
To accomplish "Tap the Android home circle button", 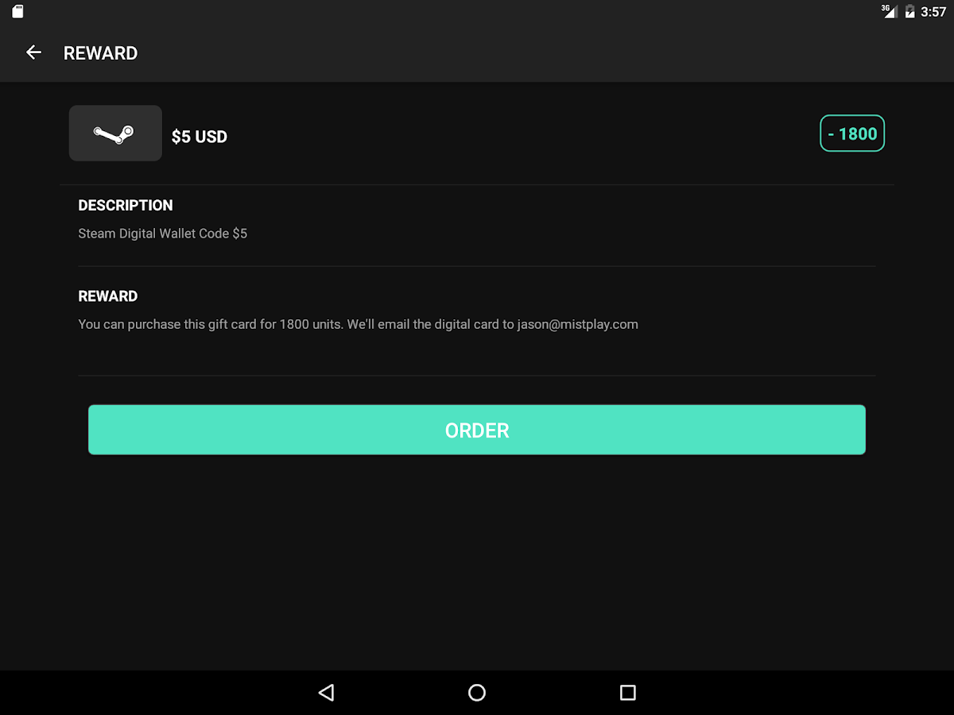I will tap(477, 693).
